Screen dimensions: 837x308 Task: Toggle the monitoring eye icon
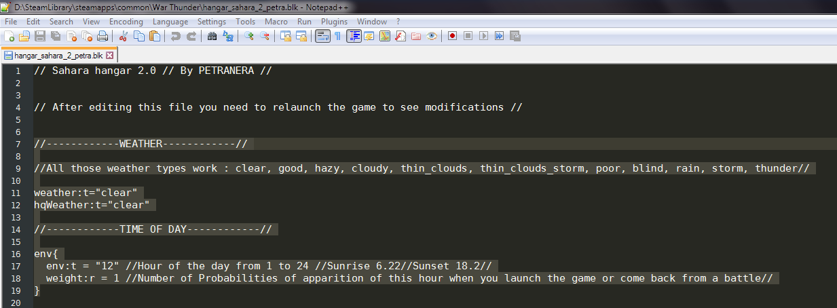click(x=432, y=36)
